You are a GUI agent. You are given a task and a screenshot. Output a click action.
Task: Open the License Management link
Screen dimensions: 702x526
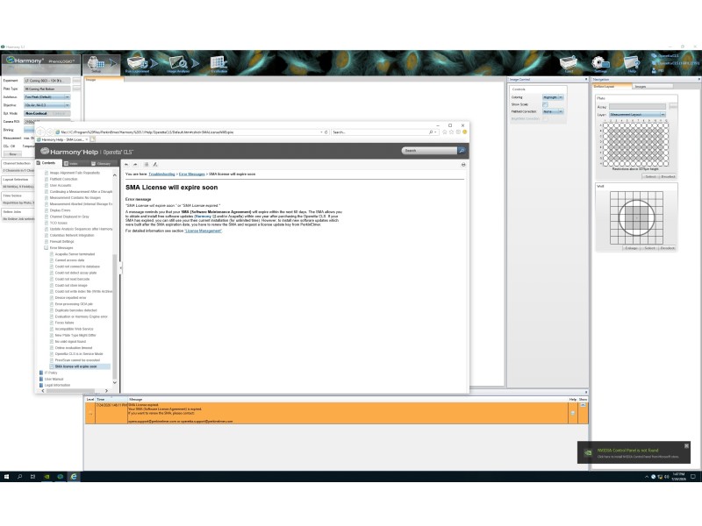click(x=204, y=231)
